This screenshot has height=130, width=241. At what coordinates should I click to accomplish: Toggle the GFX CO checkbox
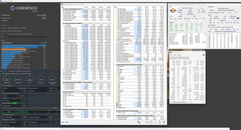pyautogui.click(x=3, y=98)
